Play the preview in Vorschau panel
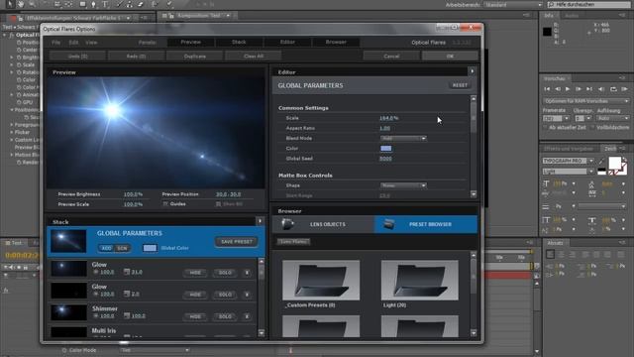This screenshot has height=357, width=634. (568, 89)
